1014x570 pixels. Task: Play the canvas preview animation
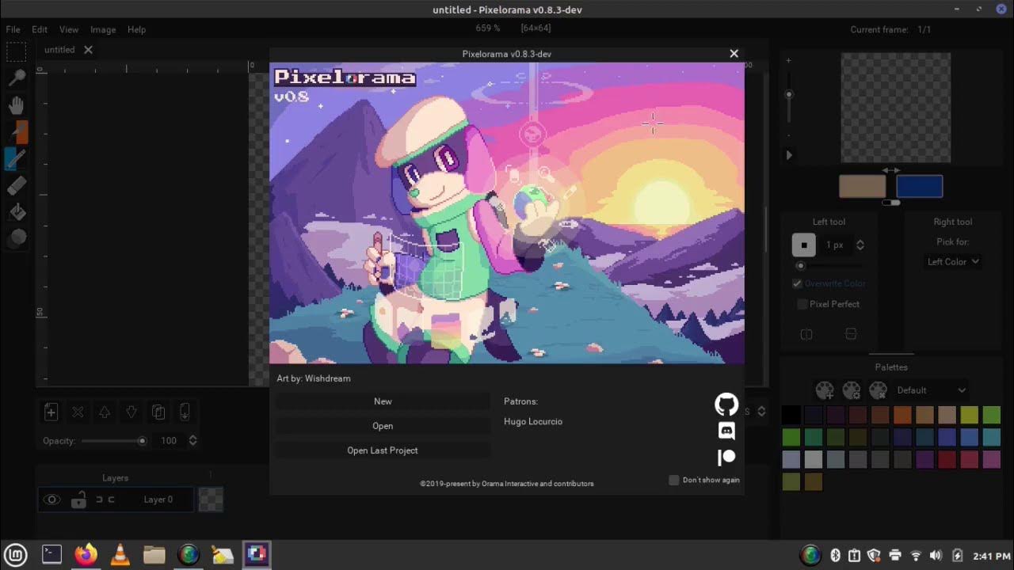point(789,155)
